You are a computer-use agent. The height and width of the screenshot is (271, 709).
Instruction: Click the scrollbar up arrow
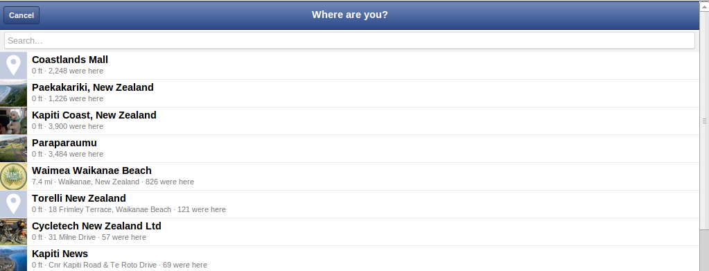(x=704, y=6)
